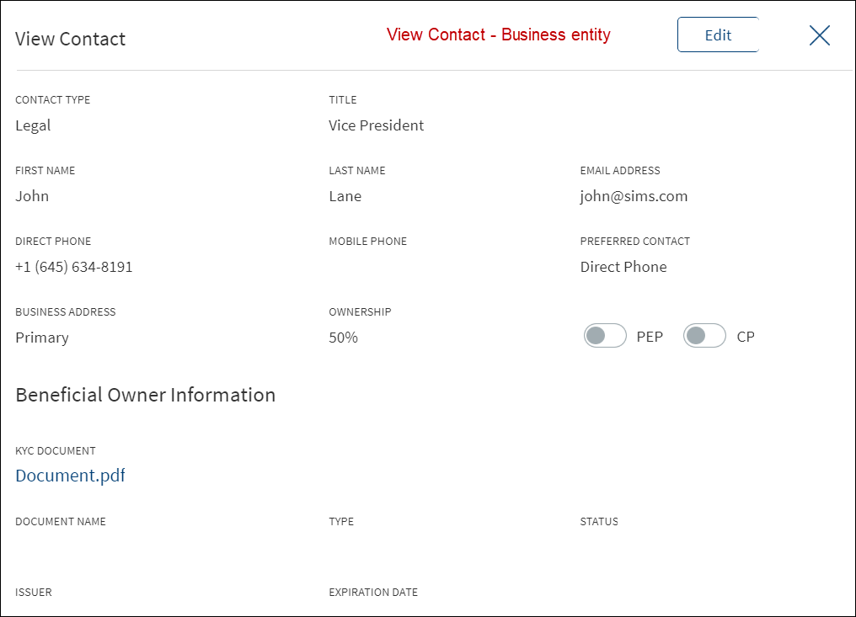The width and height of the screenshot is (856, 617).
Task: Click the Beneficial Owner Information heading
Action: click(145, 395)
